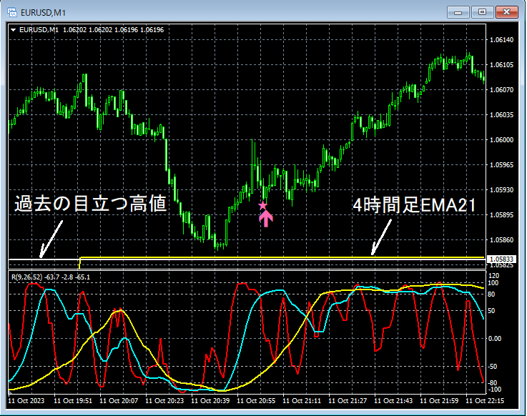
Task: Click the 1.05965 price scale value
Action: click(501, 165)
